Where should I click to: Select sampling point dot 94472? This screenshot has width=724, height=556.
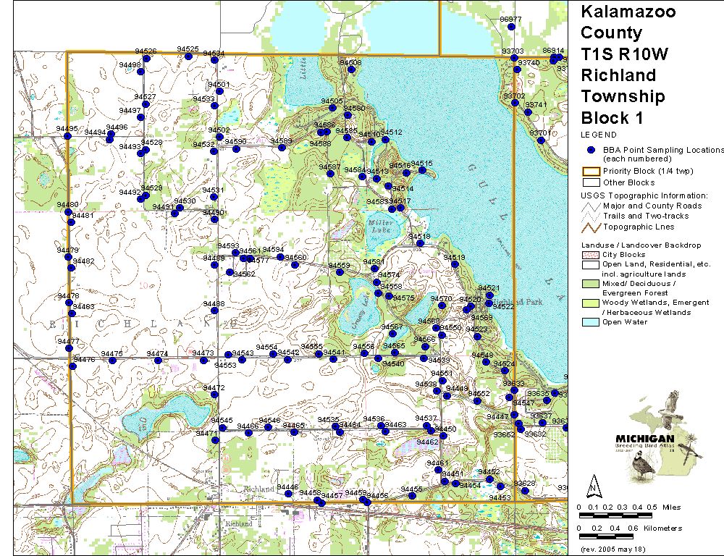[x=213, y=395]
